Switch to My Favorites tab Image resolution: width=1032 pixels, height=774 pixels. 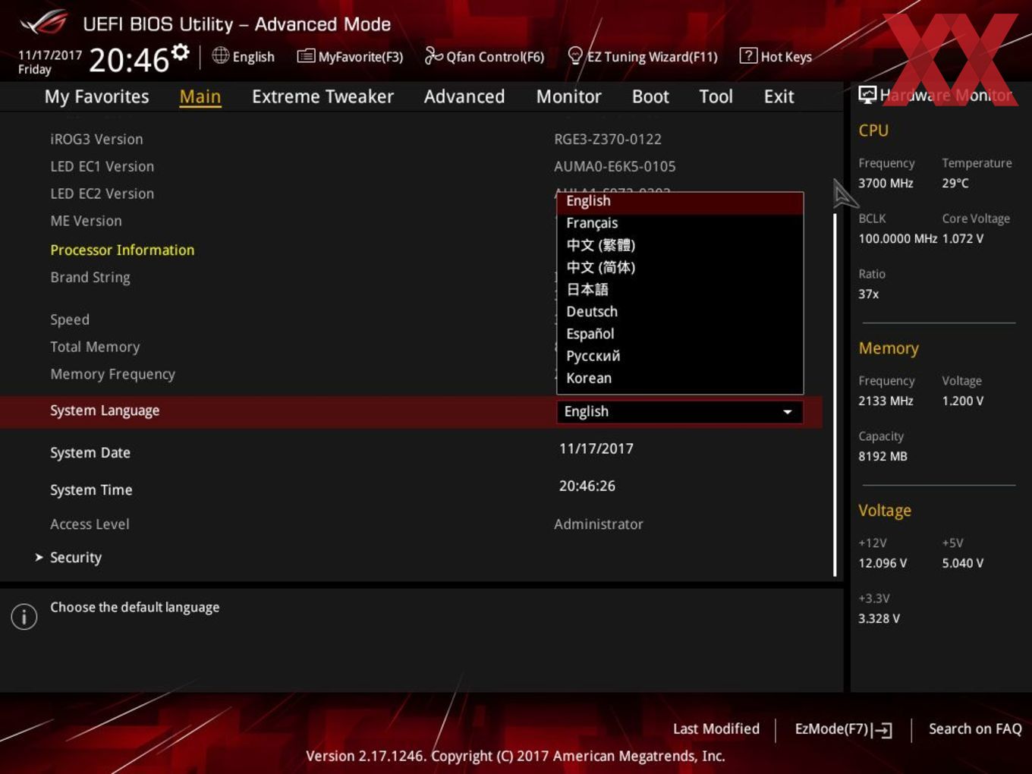96,96
